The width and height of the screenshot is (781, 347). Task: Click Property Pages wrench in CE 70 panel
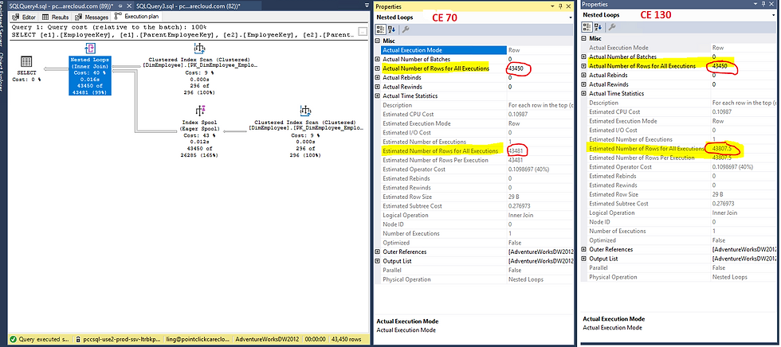[x=406, y=29]
